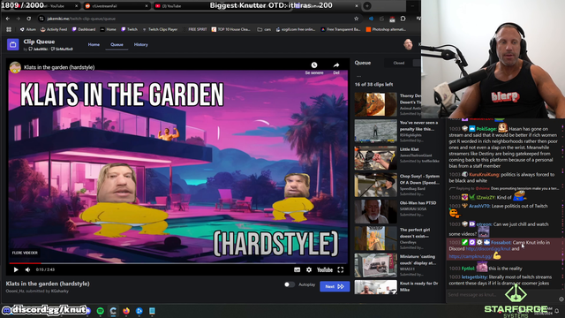Open the discord.gg/knut link in chat
Screen dimensions: 565x318
[488, 249]
